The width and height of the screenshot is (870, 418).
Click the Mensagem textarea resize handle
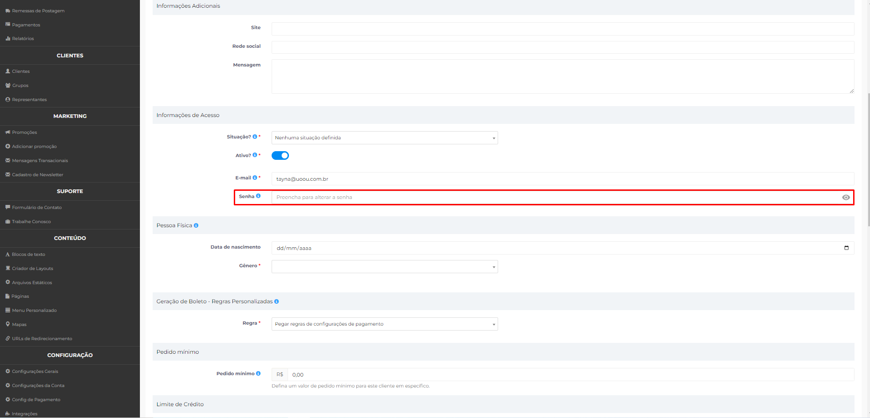(851, 91)
